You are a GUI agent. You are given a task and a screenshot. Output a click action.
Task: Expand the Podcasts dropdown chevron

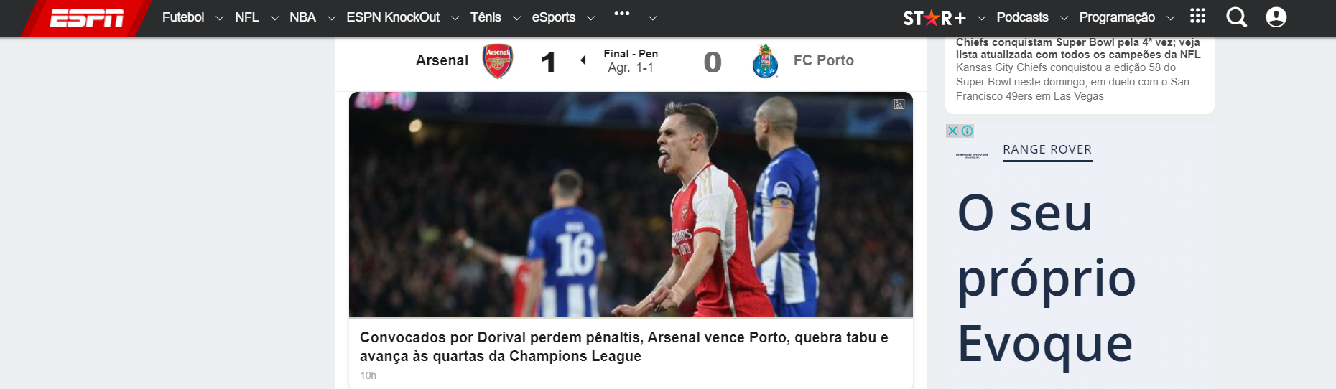1064,19
